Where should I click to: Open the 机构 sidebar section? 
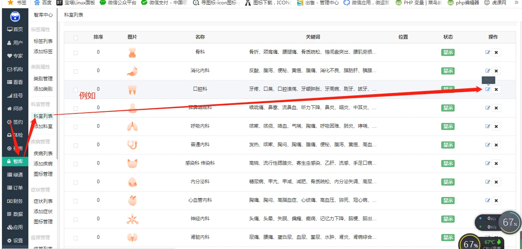pyautogui.click(x=15, y=69)
